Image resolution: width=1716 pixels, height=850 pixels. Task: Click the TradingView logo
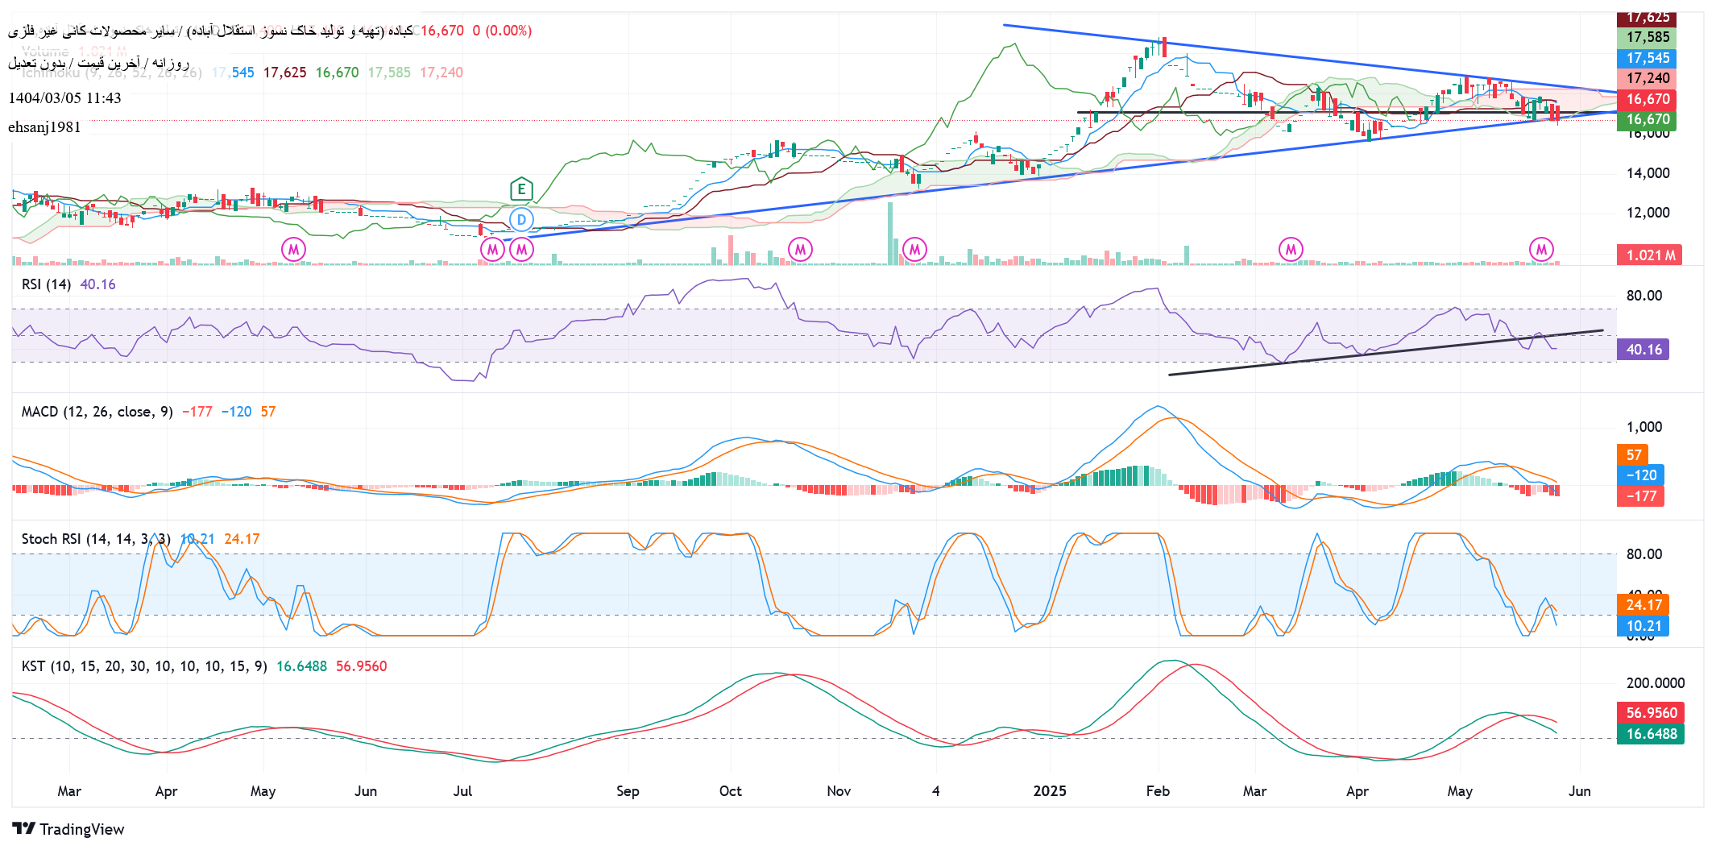[68, 829]
